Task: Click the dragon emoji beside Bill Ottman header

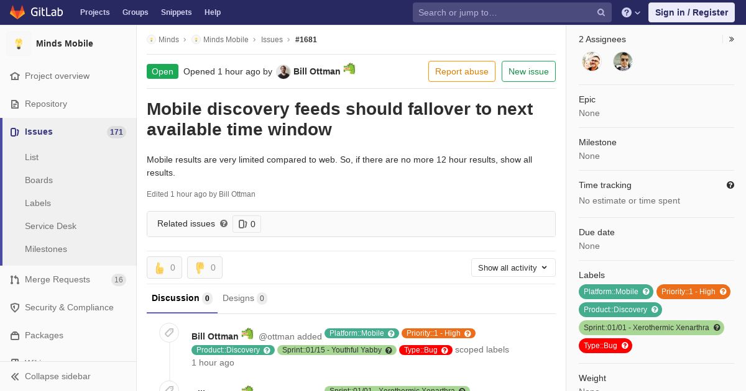Action: point(349,68)
